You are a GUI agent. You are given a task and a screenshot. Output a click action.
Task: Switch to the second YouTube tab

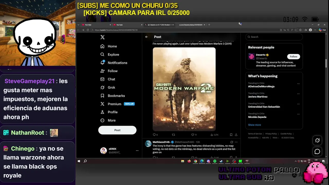click(127, 25)
